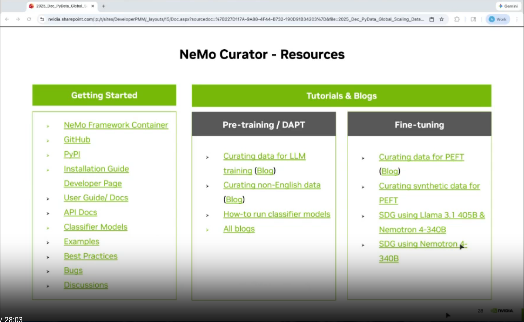Bookmark page with the star icon
Image resolution: width=524 pixels, height=322 pixels.
pos(442,19)
